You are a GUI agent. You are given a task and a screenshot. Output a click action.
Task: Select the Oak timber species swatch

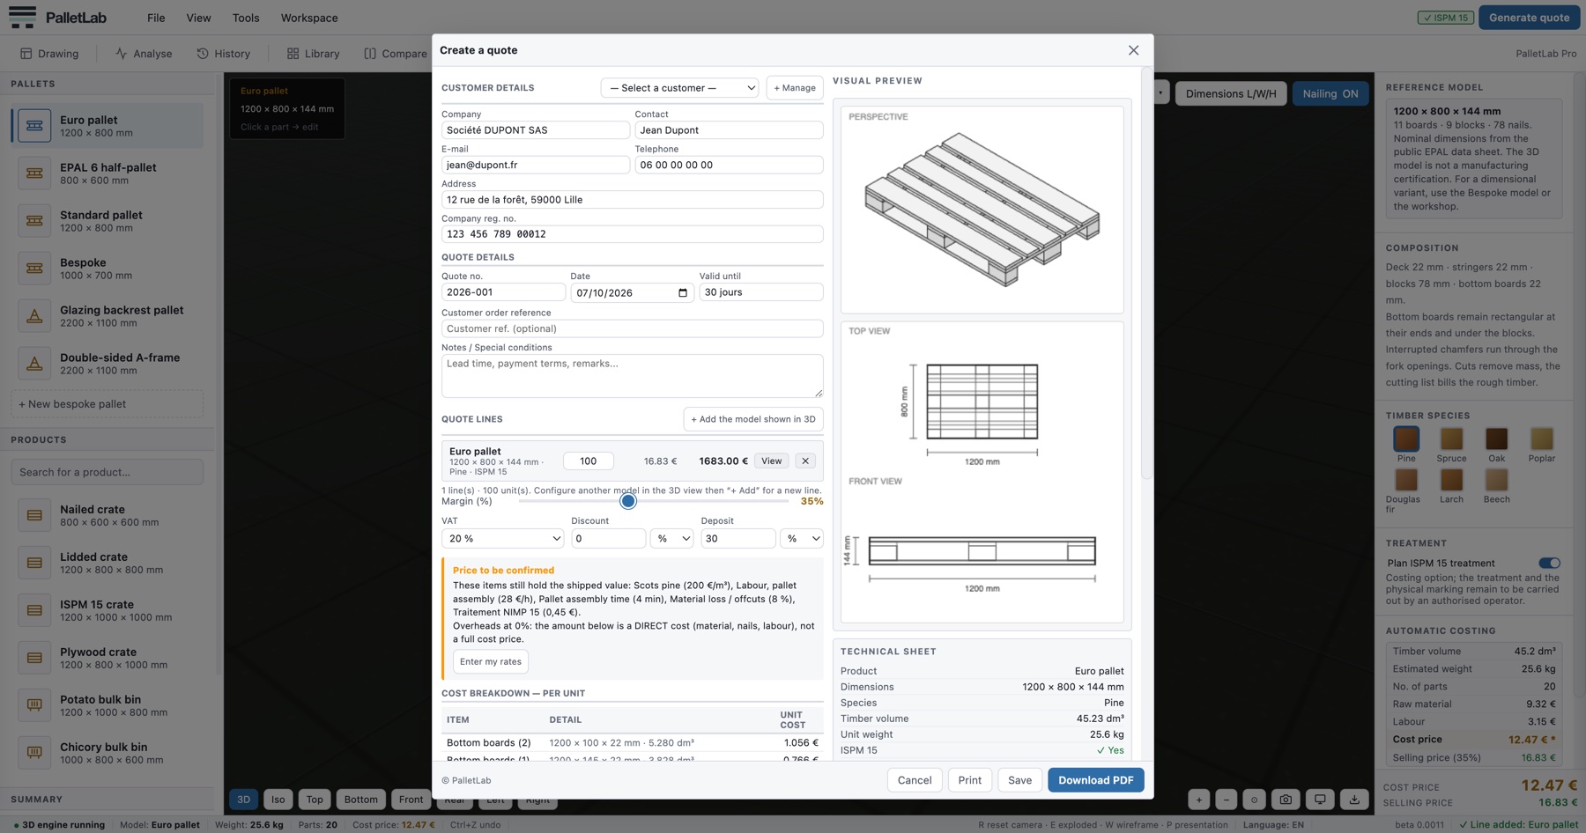[x=1496, y=439]
